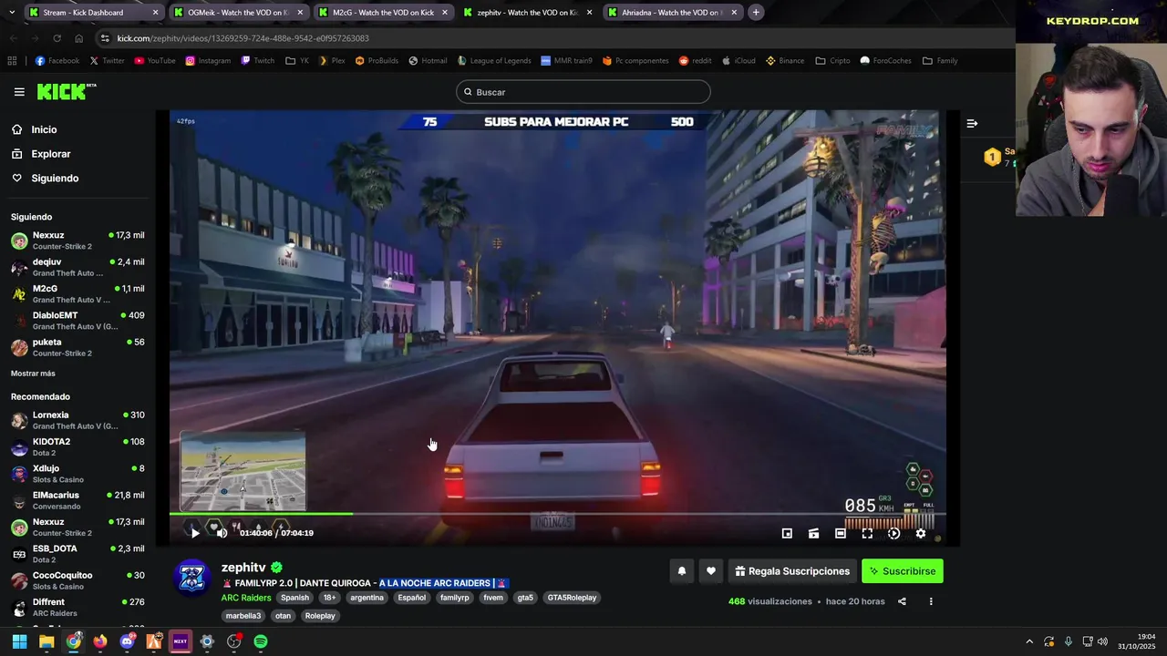Screen dimensions: 1167x656
Task: Open a new browser tab
Action: pos(756,13)
